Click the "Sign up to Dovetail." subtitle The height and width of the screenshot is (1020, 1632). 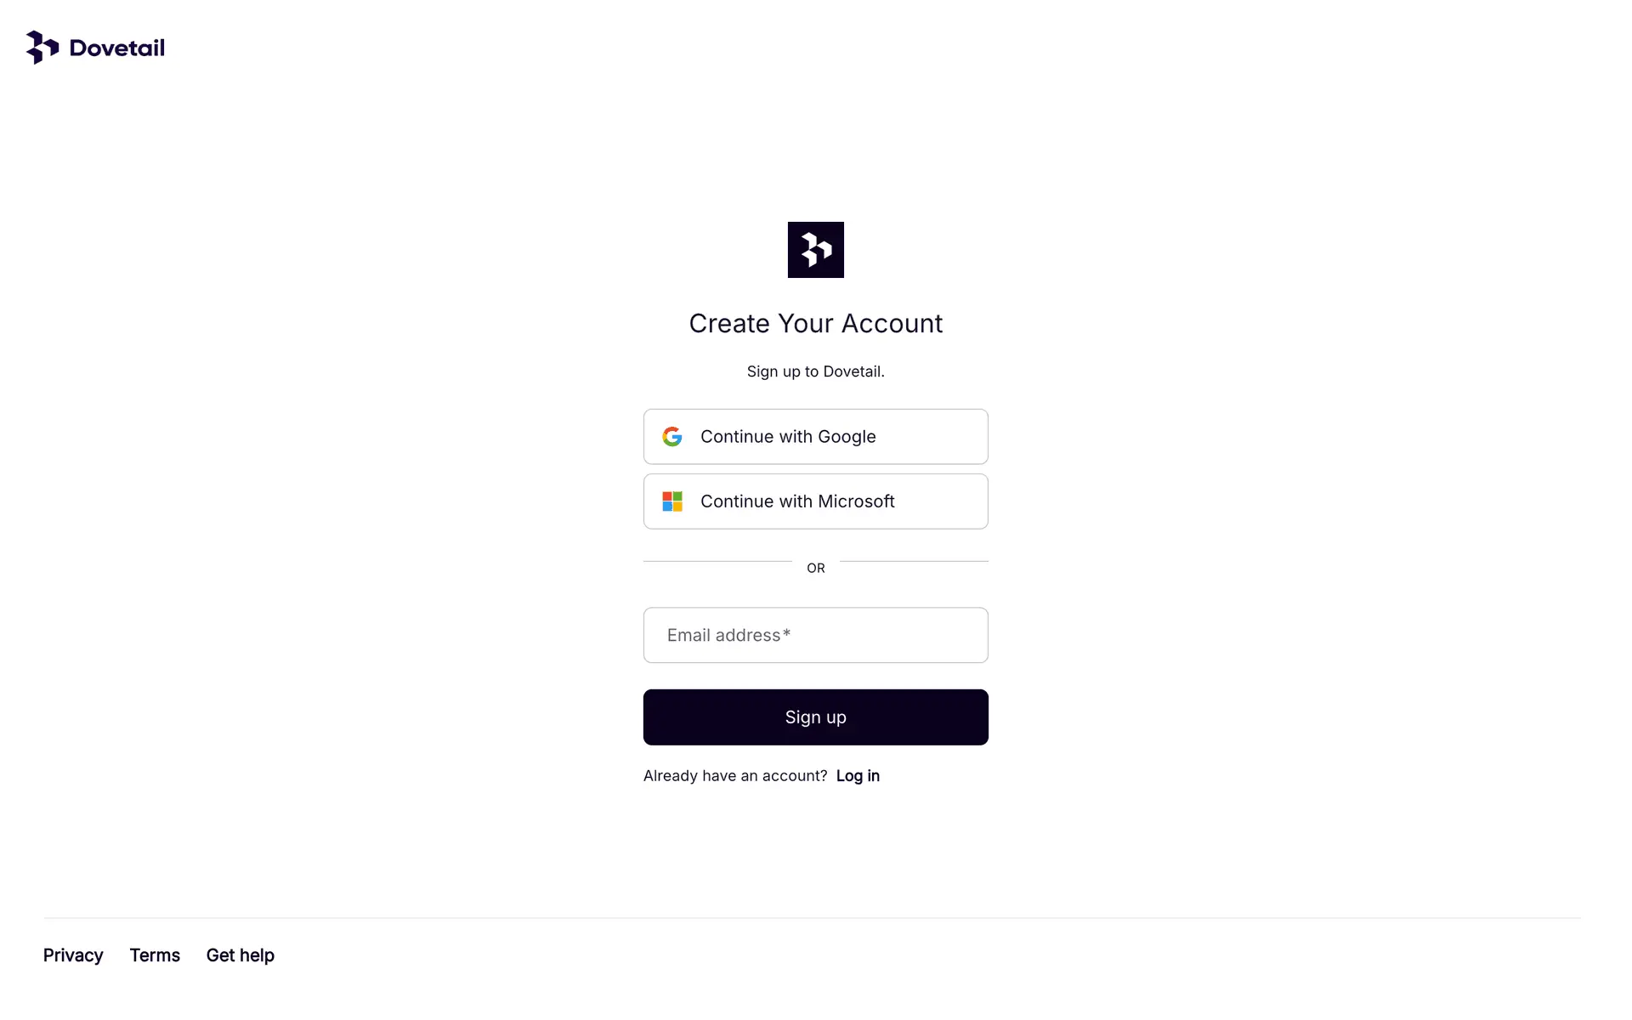click(x=815, y=371)
